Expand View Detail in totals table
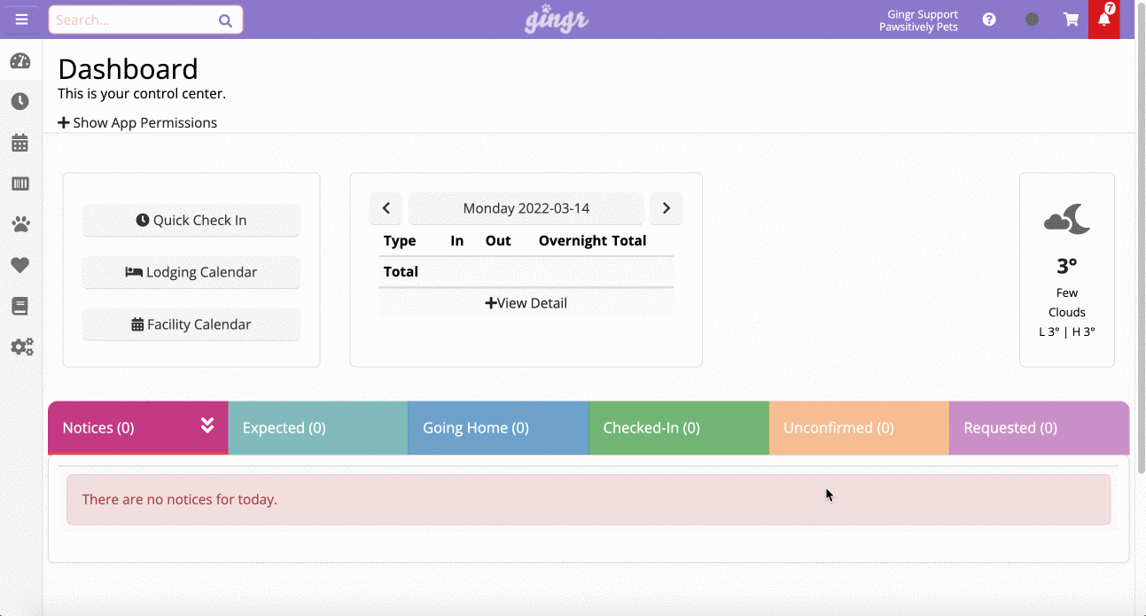Image resolution: width=1146 pixels, height=616 pixels. [x=526, y=303]
